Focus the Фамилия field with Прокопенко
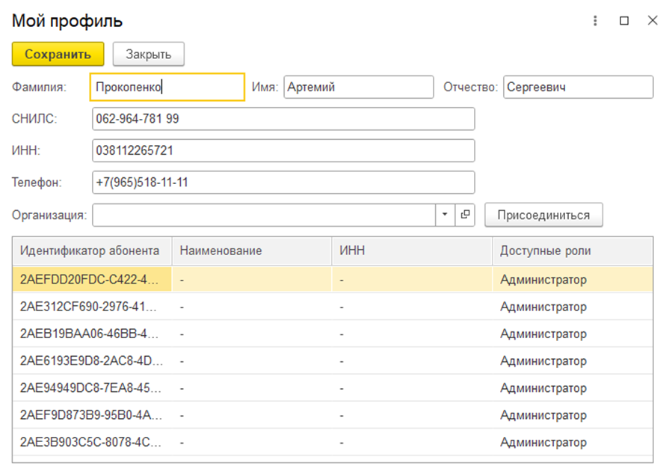Image resolution: width=672 pixels, height=475 pixels. tap(167, 87)
